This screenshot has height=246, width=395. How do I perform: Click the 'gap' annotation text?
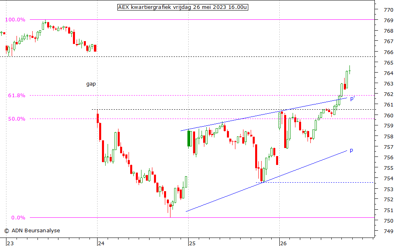pyautogui.click(x=91, y=84)
